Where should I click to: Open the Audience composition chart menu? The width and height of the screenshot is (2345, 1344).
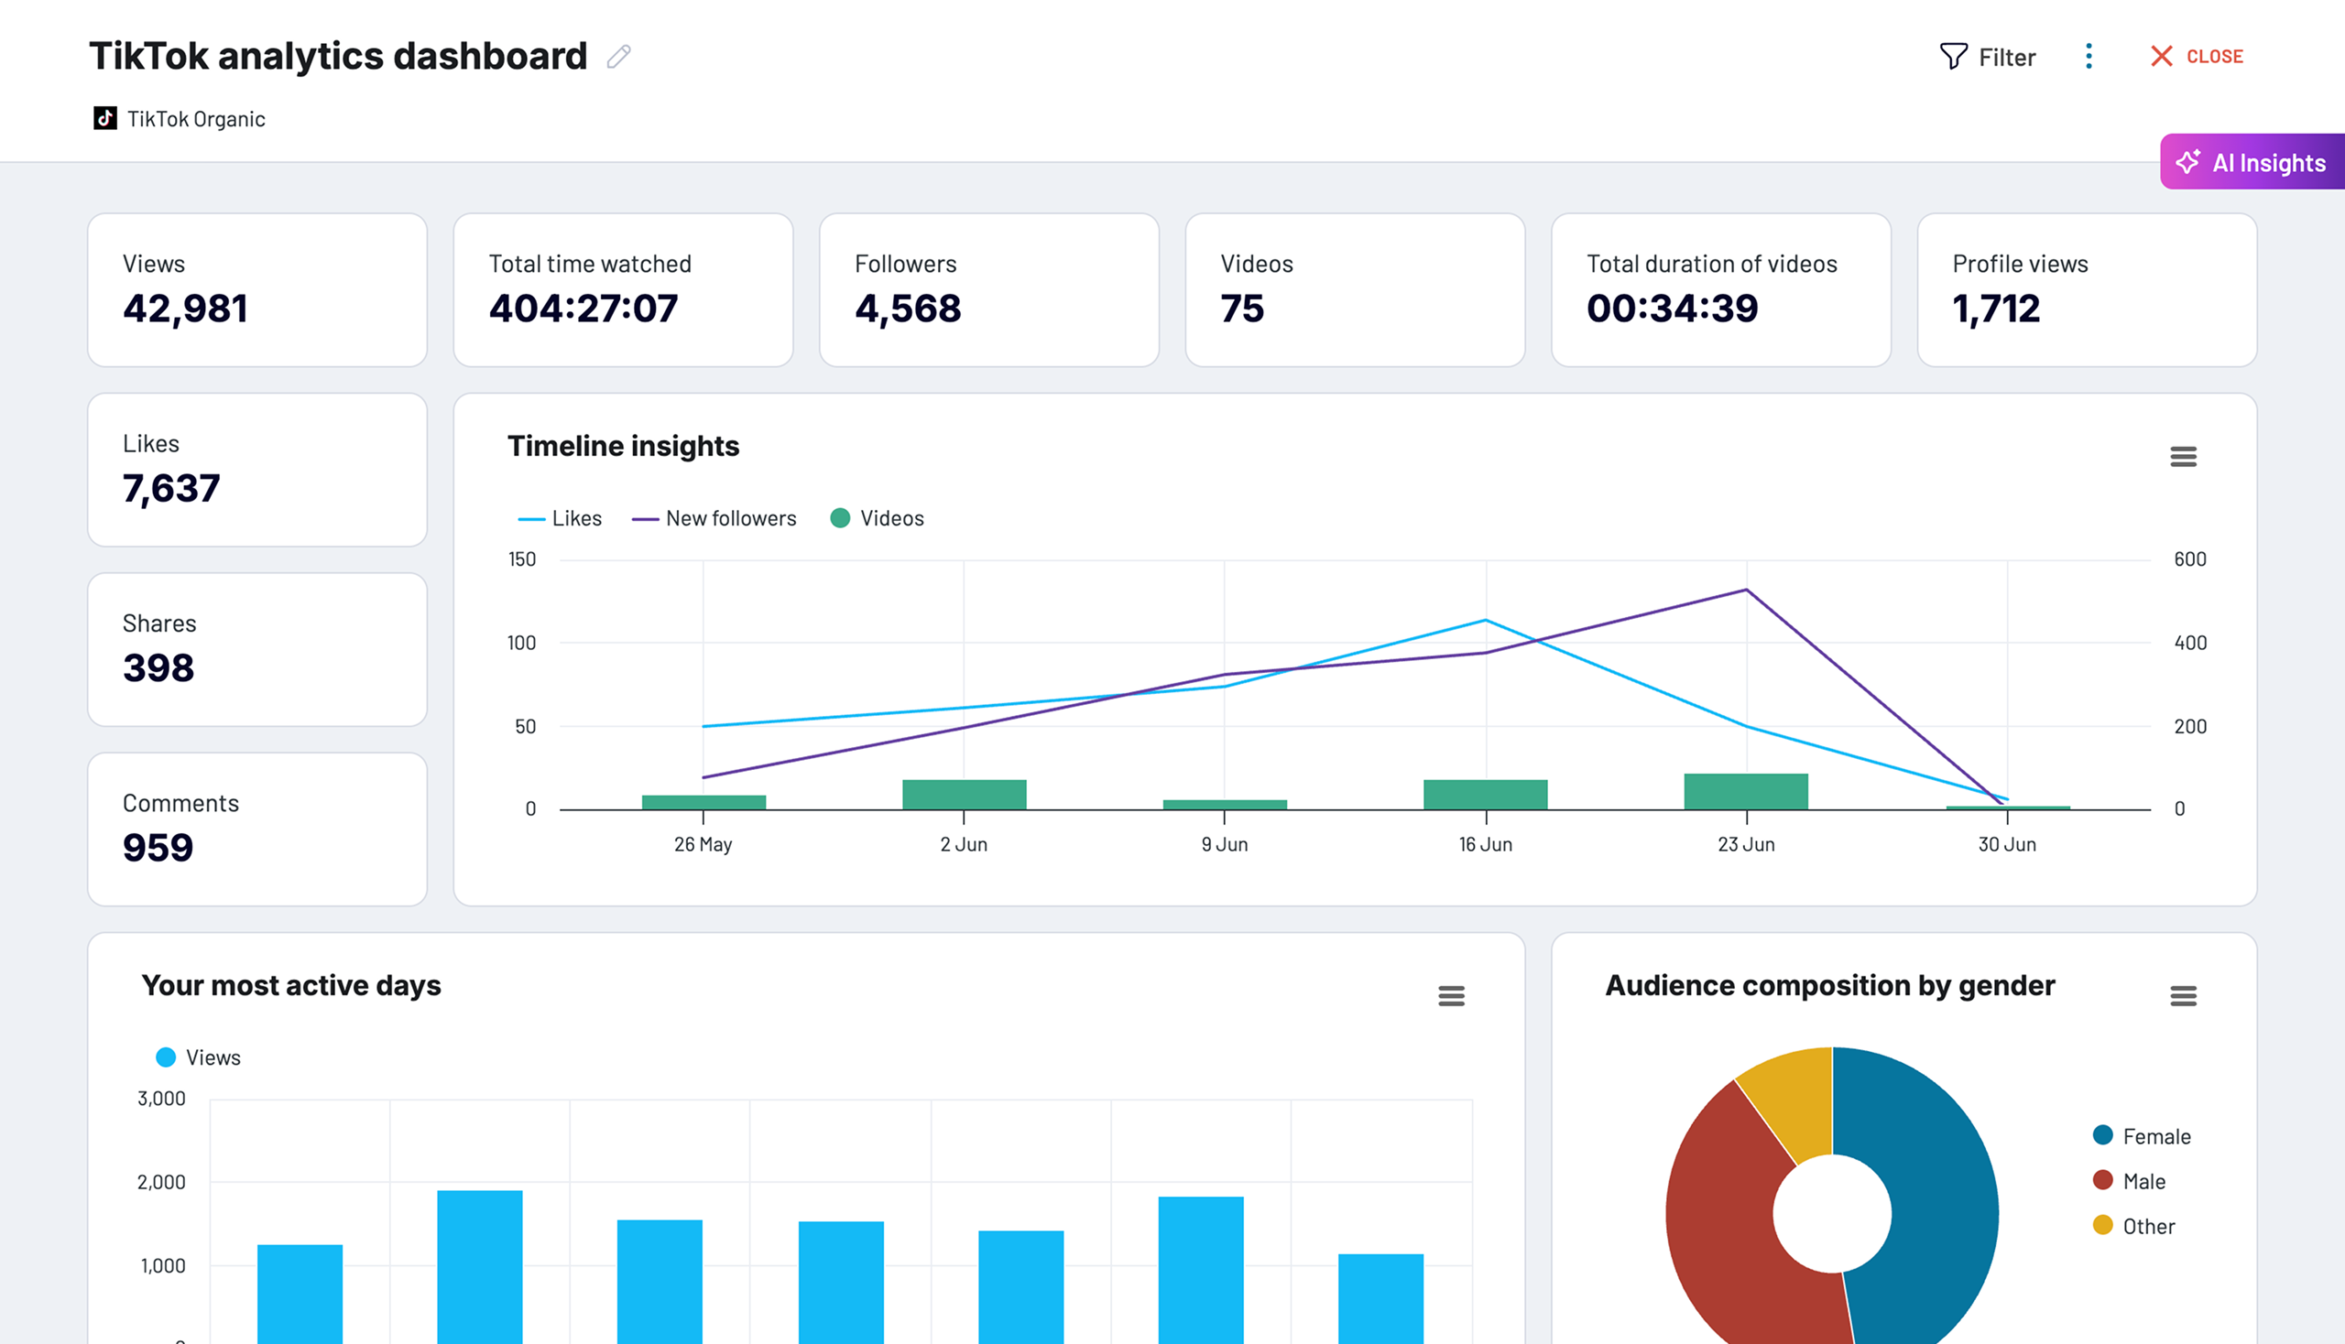pyautogui.click(x=2184, y=996)
